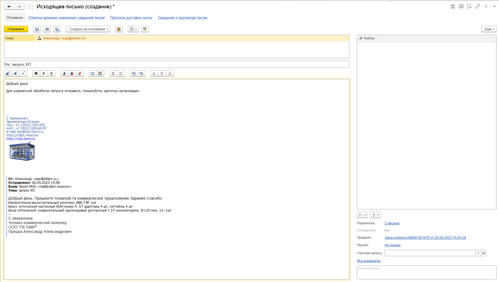This screenshot has height=282, width=499.
Task: Toggle italic formatting (К)
Action: coord(44,73)
